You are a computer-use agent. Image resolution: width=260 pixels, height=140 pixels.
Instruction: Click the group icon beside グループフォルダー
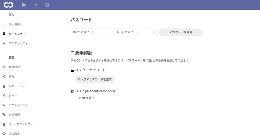point(4,124)
